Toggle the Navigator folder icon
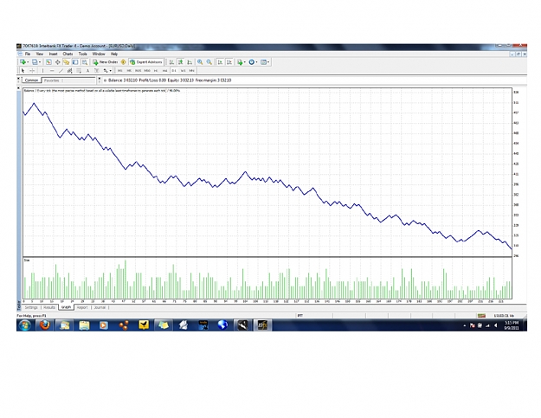541x418 pixels. (67, 62)
